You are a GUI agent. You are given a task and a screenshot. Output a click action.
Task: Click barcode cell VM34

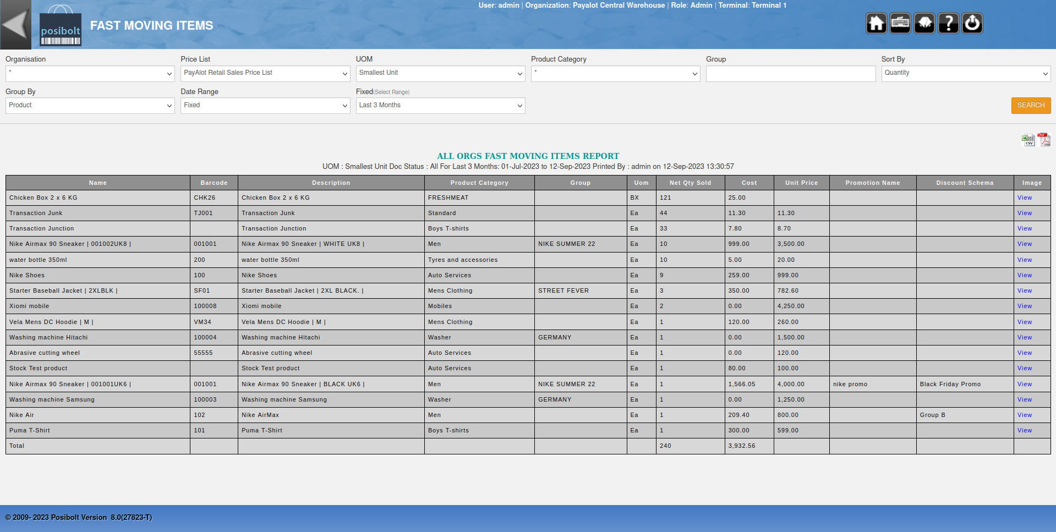pos(214,322)
